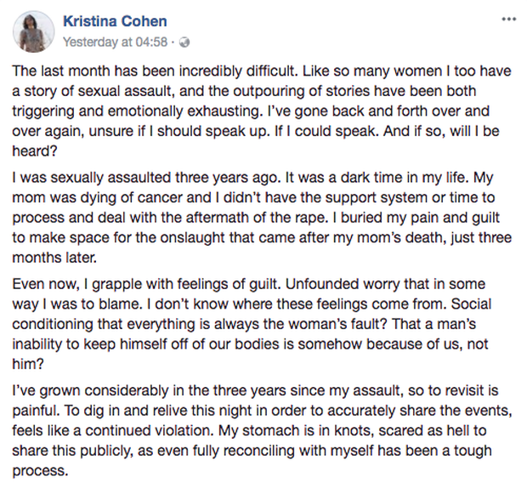Click the line starting 'I've grown considerably'
The image size is (527, 483).
(x=255, y=391)
